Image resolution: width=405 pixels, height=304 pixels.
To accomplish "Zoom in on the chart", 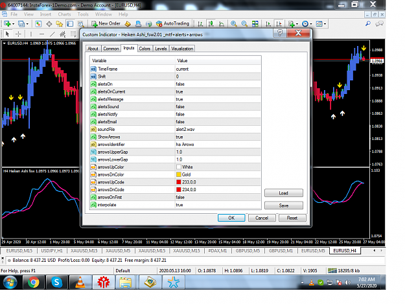I will pyautogui.click(x=234, y=24).
